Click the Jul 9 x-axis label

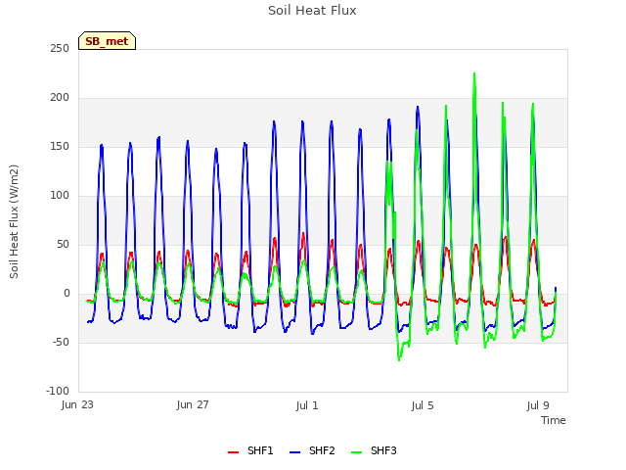pos(538,405)
